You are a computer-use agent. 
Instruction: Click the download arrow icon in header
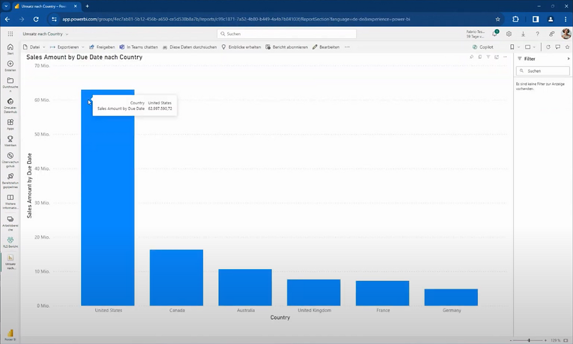coord(523,34)
